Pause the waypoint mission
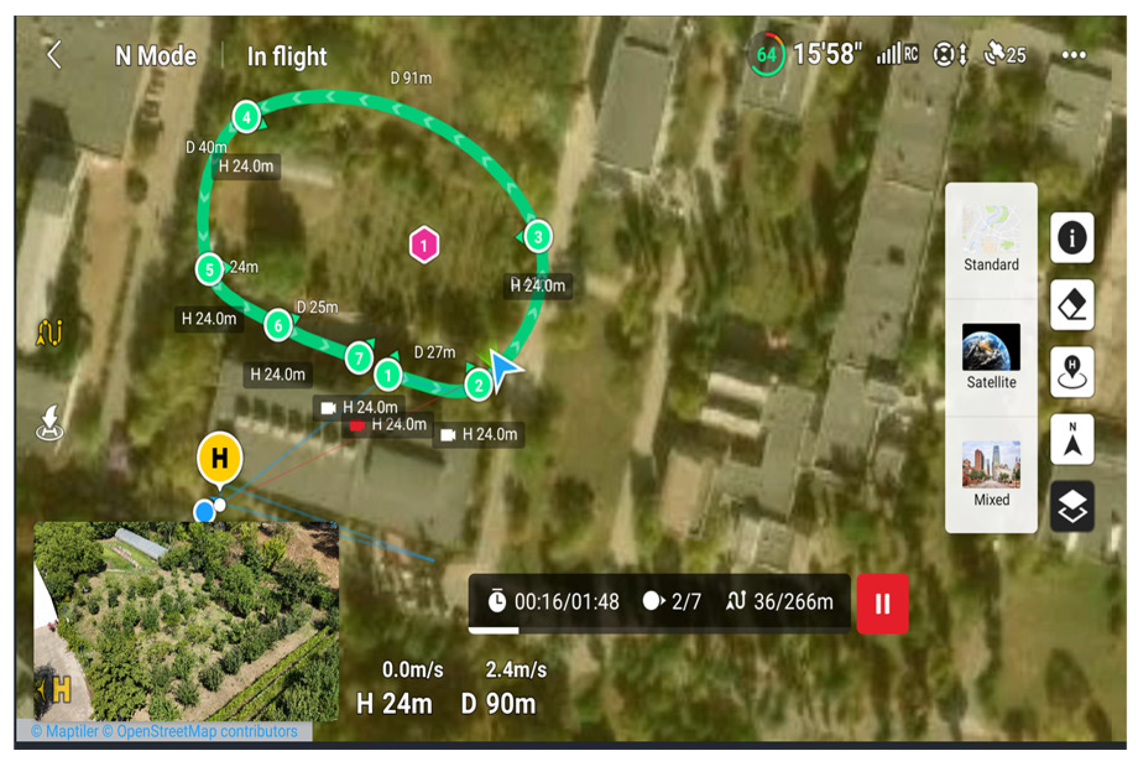The image size is (1136, 764). (882, 603)
